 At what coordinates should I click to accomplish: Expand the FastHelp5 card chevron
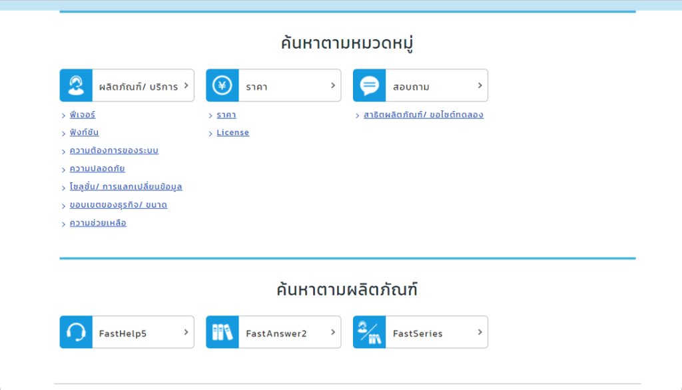185,332
